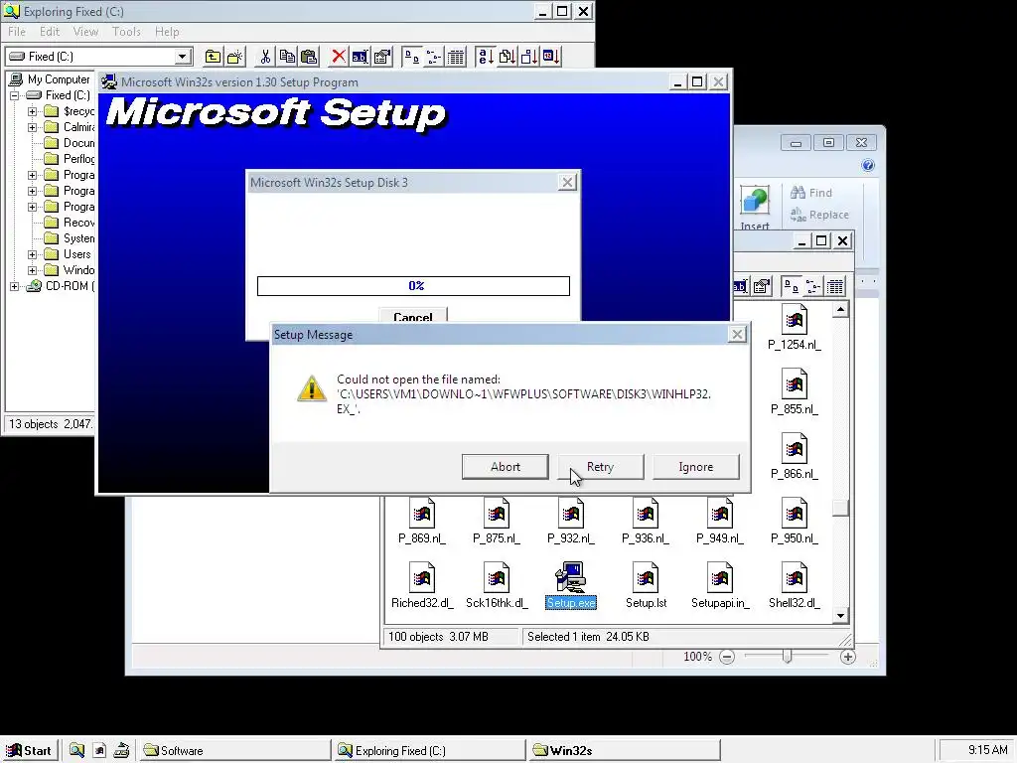This screenshot has height=763, width=1017.
Task: Click the Ignore button
Action: pos(696,467)
